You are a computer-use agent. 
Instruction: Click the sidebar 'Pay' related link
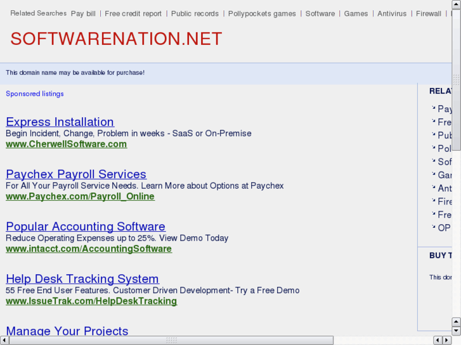(445, 109)
